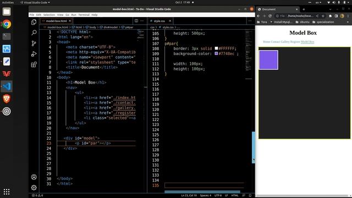Open Google Chrome from the Ubuntu dock
This screenshot has height=198, width=352.
[7, 24]
